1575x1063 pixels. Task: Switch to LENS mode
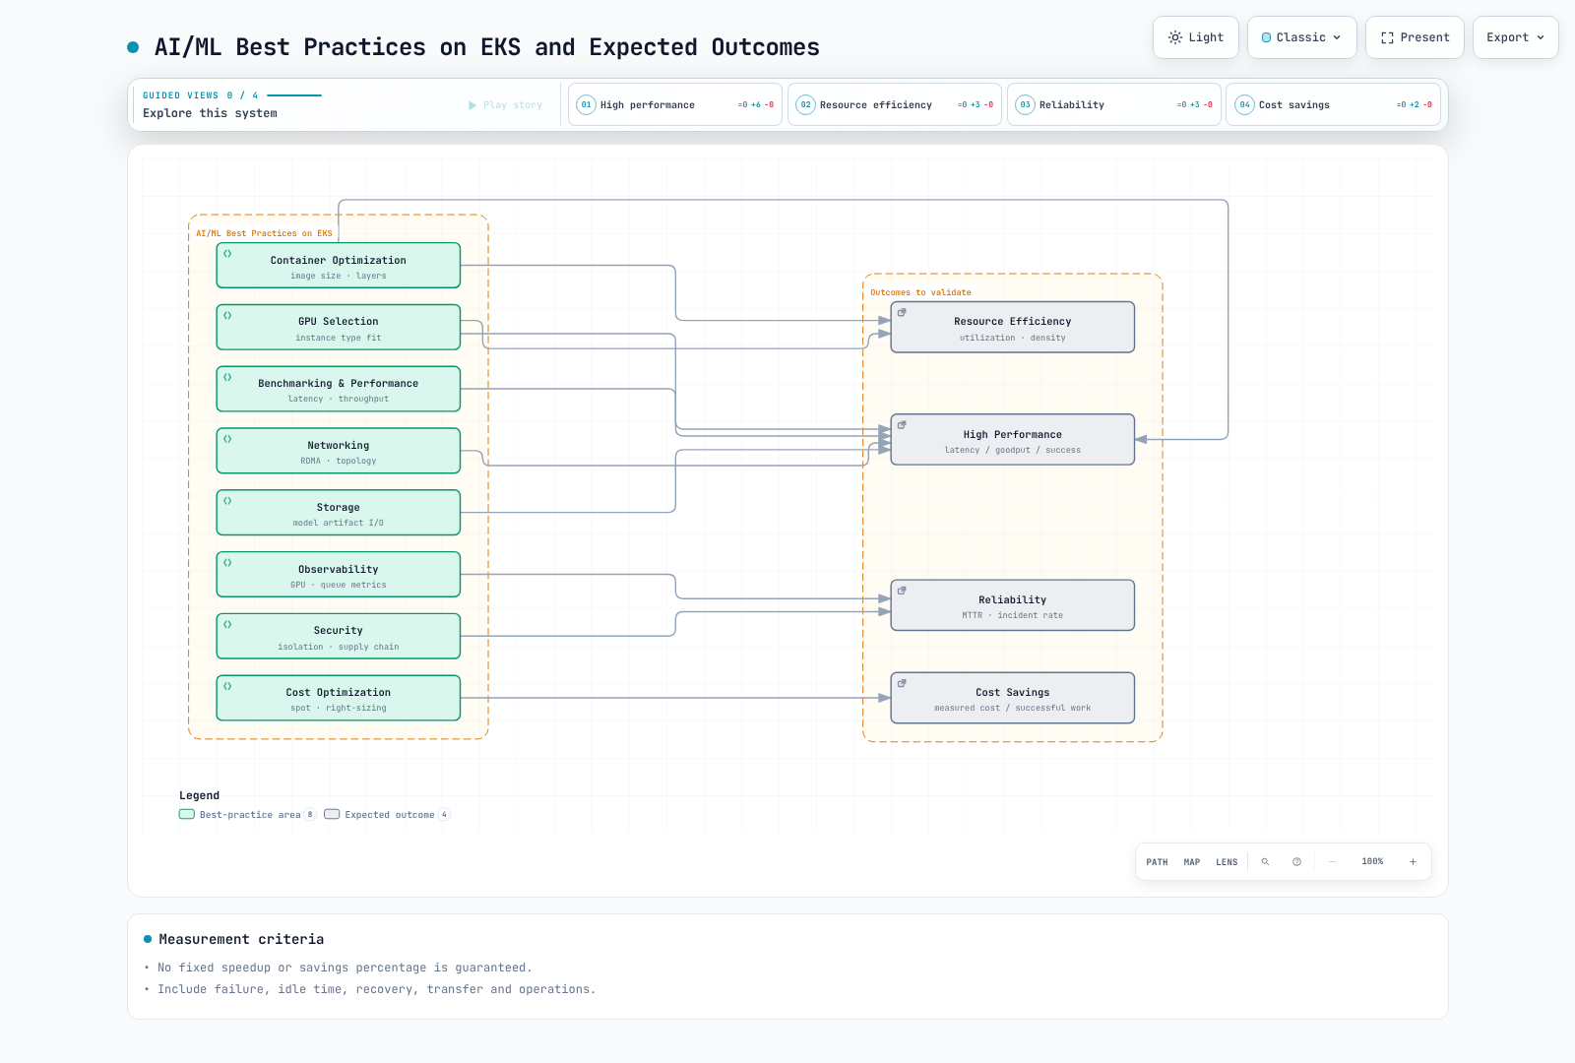pyautogui.click(x=1227, y=862)
